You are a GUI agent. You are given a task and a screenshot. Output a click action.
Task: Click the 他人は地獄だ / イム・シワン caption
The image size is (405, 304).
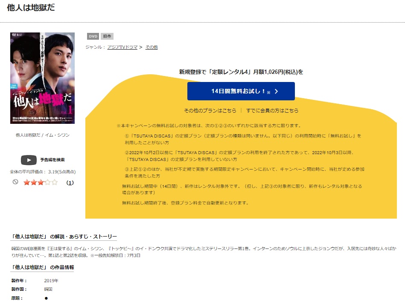[x=43, y=135]
